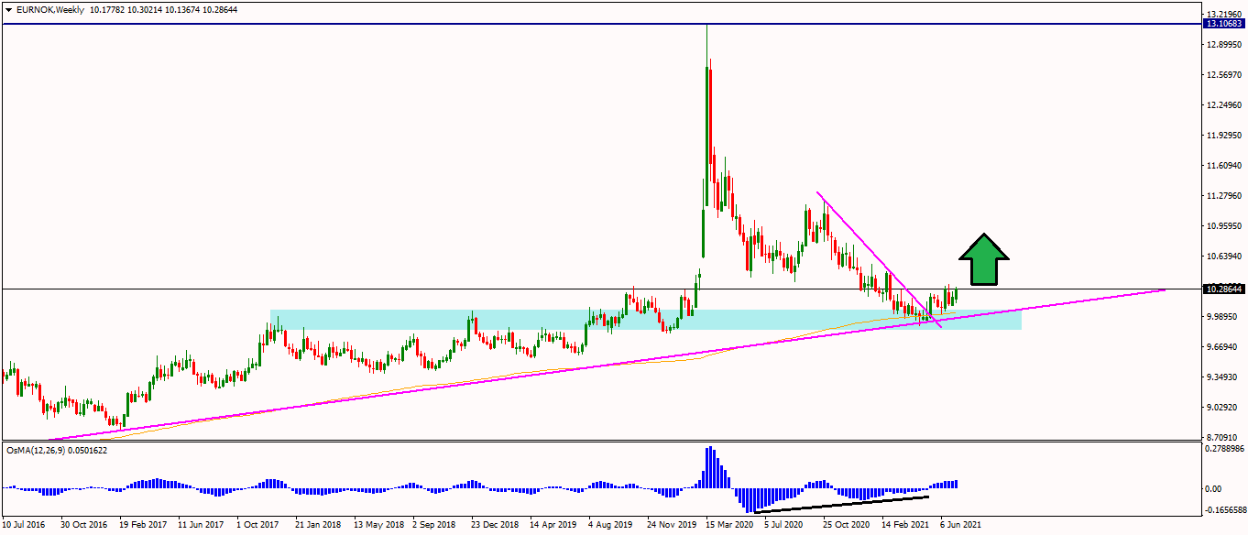Click the 25 Oct 2020 date label

pyautogui.click(x=846, y=526)
